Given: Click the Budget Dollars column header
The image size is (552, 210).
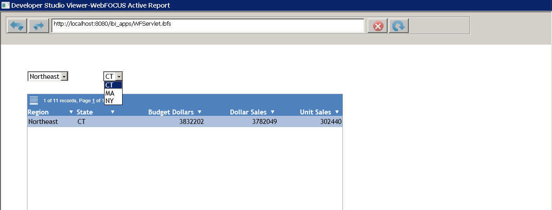Looking at the screenshot, I should pyautogui.click(x=171, y=112).
